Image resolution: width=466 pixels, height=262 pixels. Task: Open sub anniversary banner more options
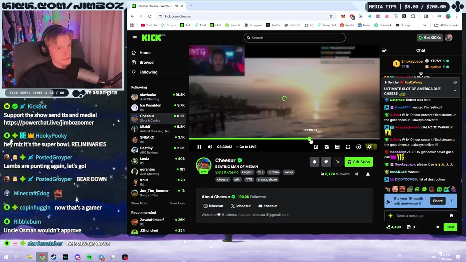point(451,201)
